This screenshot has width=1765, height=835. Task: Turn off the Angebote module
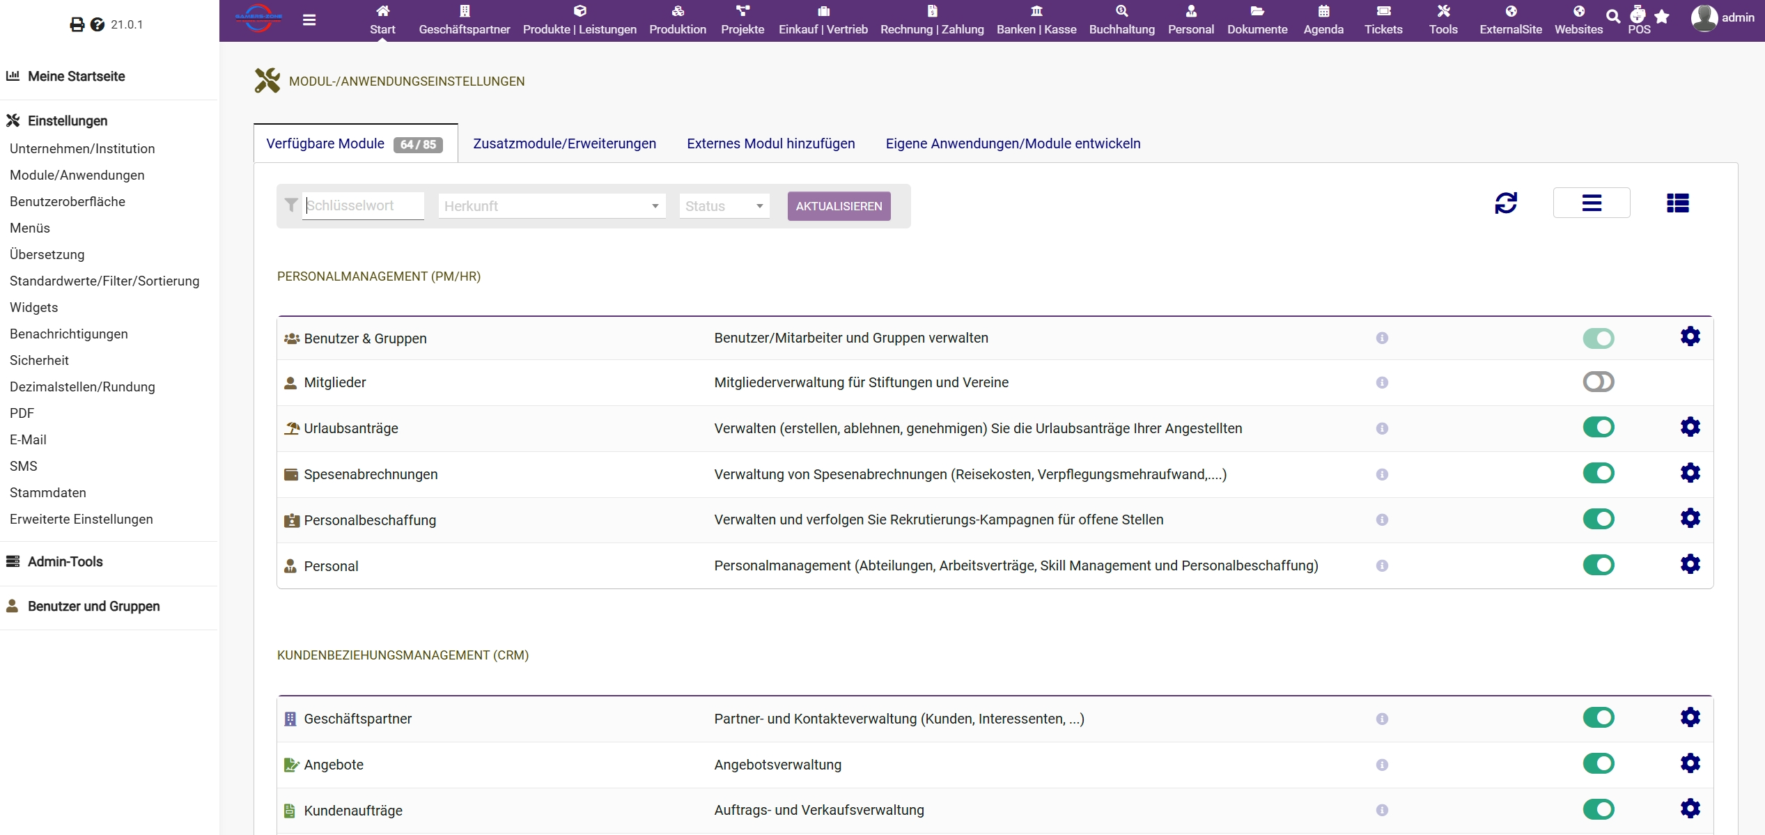click(x=1598, y=764)
